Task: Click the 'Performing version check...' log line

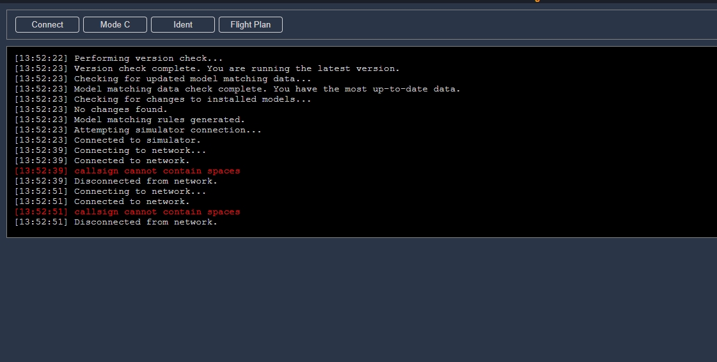Action: 148,58
